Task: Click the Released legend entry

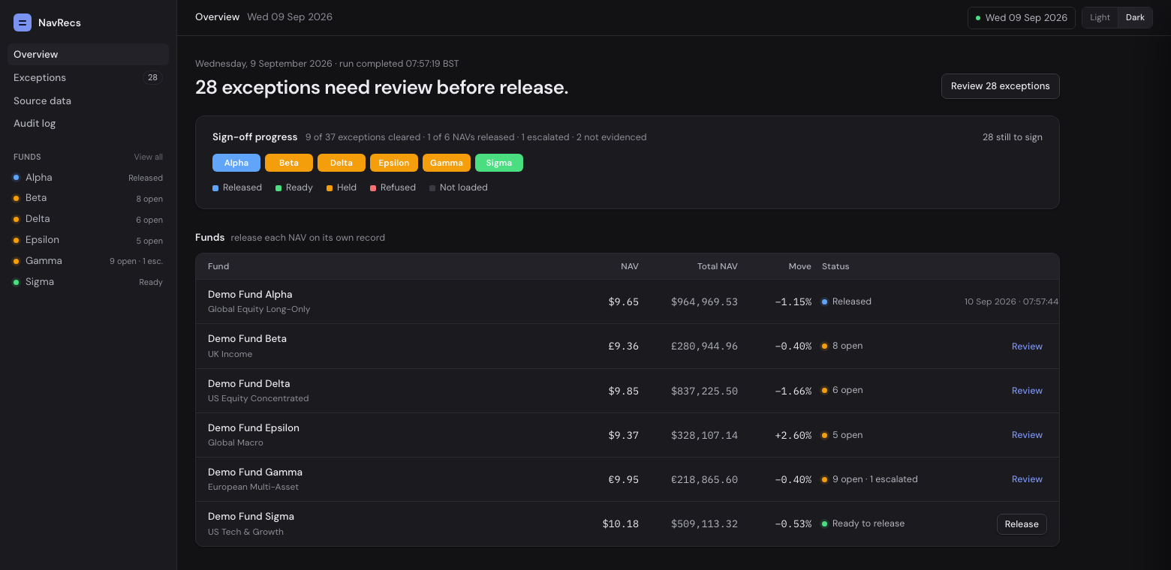Action: [x=237, y=187]
